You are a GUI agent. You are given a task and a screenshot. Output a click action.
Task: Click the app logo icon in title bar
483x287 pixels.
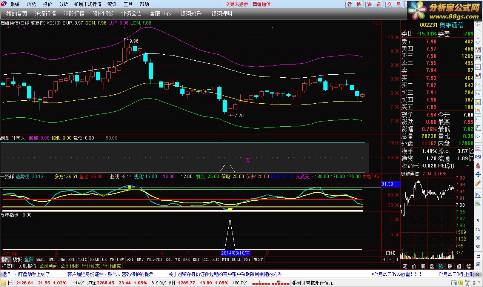(4, 4)
